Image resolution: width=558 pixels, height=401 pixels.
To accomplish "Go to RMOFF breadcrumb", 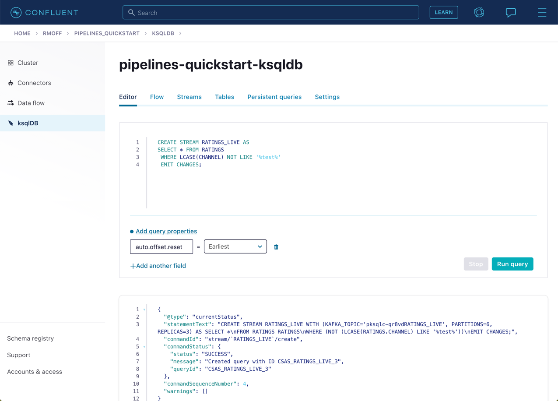I will [53, 33].
